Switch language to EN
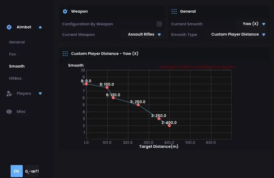This screenshot has width=274, height=178. tap(17, 171)
